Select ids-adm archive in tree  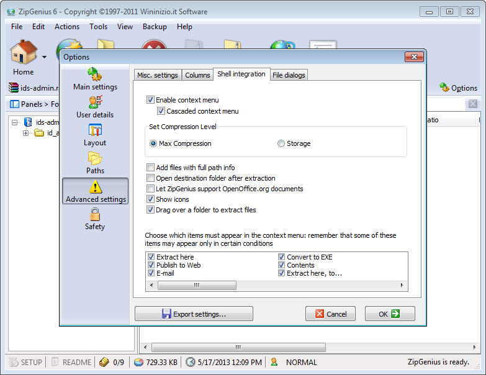coord(42,122)
